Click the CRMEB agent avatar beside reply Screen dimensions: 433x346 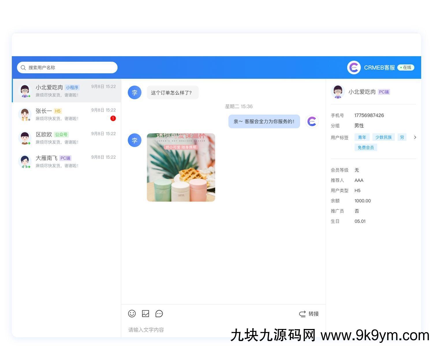tap(312, 122)
